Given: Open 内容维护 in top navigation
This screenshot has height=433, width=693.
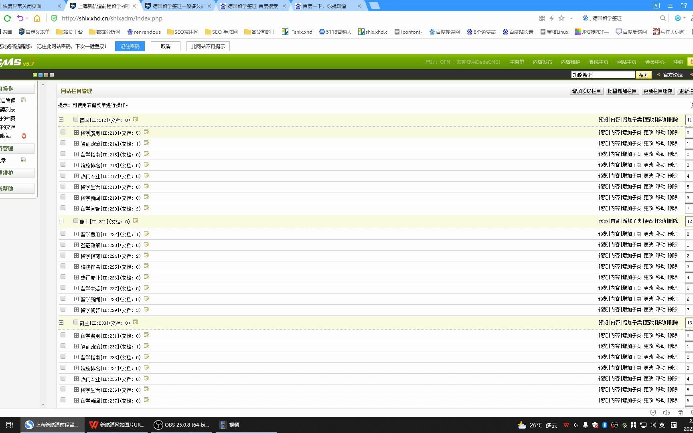Looking at the screenshot, I should coord(570,62).
